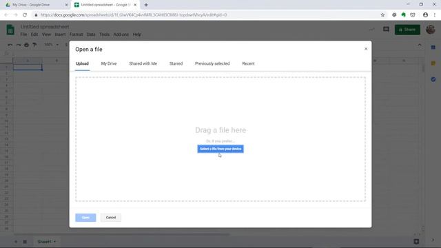
Task: Click the Google account avatar
Action: click(430, 29)
